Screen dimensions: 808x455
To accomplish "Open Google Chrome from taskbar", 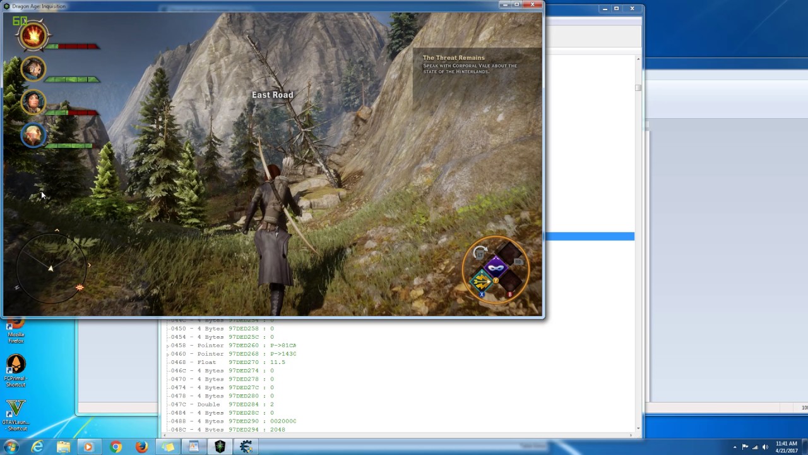I will point(116,447).
